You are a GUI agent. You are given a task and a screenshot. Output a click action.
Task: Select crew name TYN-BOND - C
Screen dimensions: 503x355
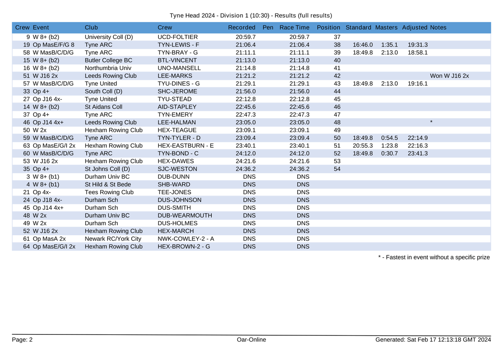tap(178, 153)
